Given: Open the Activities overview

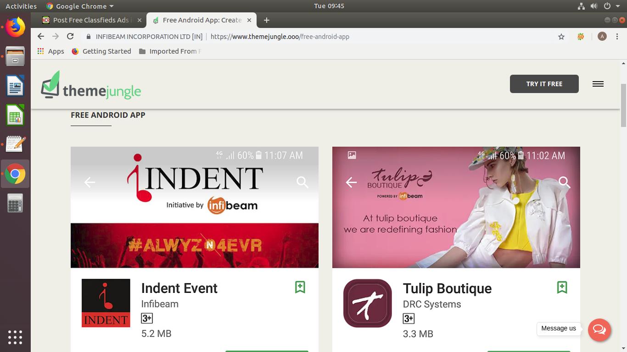Looking at the screenshot, I should point(21,6).
